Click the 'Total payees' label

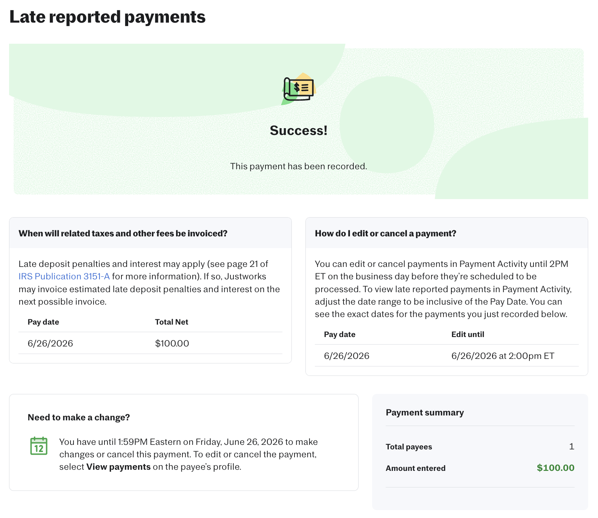[409, 447]
